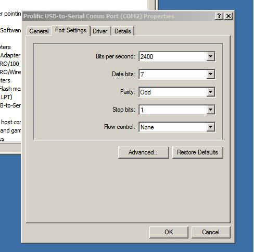Click the Restore Defaults button

(197, 152)
